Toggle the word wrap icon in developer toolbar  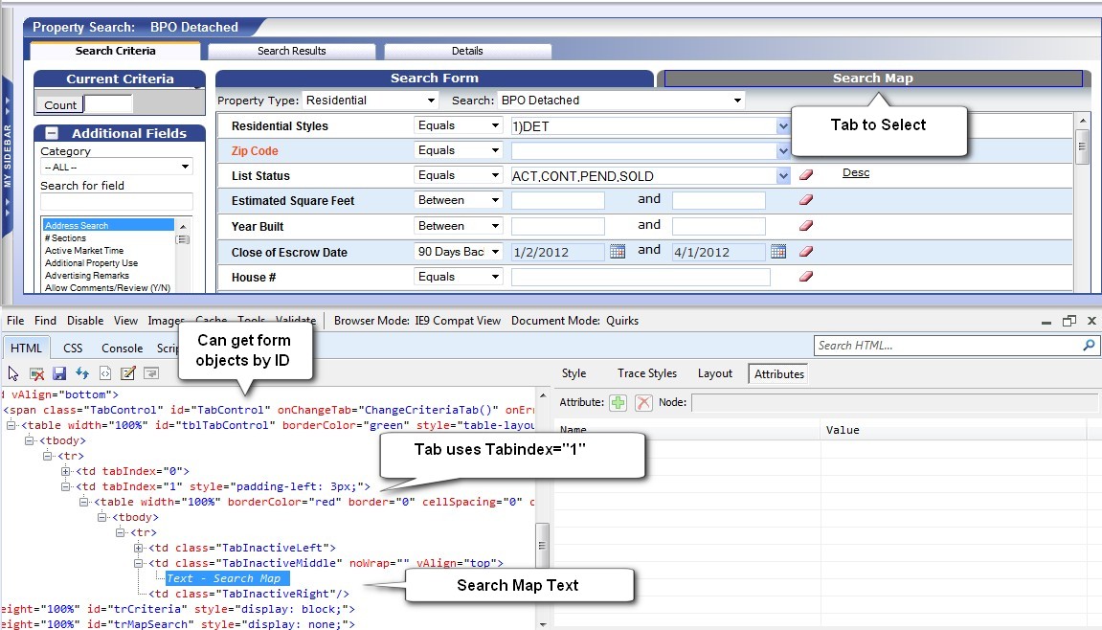pos(151,373)
